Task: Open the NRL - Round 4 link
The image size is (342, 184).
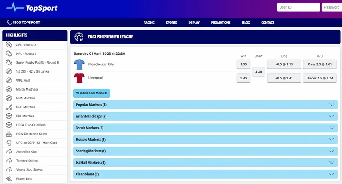Action: point(26,53)
